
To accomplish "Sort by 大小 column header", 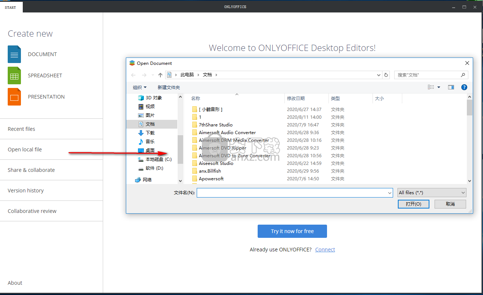I will coord(379,99).
